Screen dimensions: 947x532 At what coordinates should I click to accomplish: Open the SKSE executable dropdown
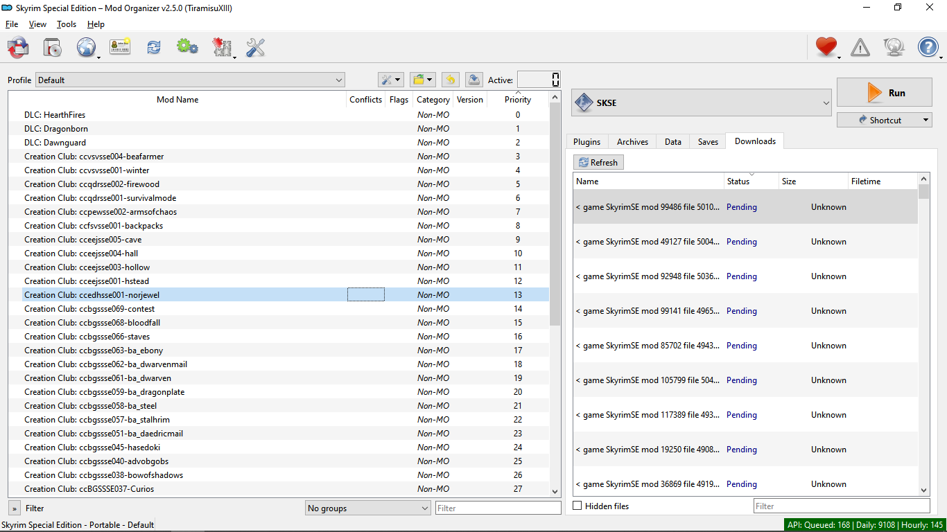[702, 103]
